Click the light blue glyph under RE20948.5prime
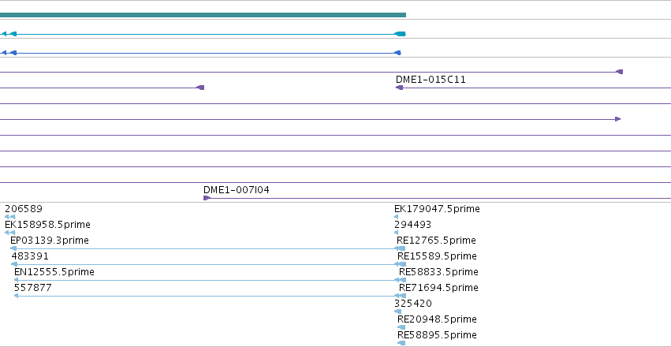The image size is (671, 347). click(401, 327)
